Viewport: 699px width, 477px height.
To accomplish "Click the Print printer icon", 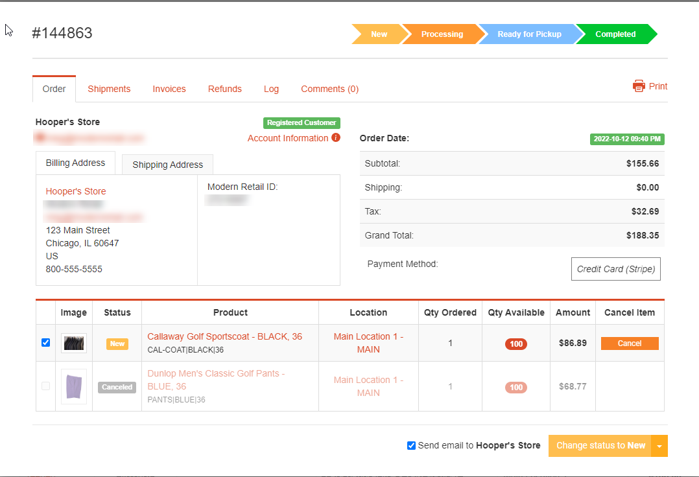I will [638, 86].
